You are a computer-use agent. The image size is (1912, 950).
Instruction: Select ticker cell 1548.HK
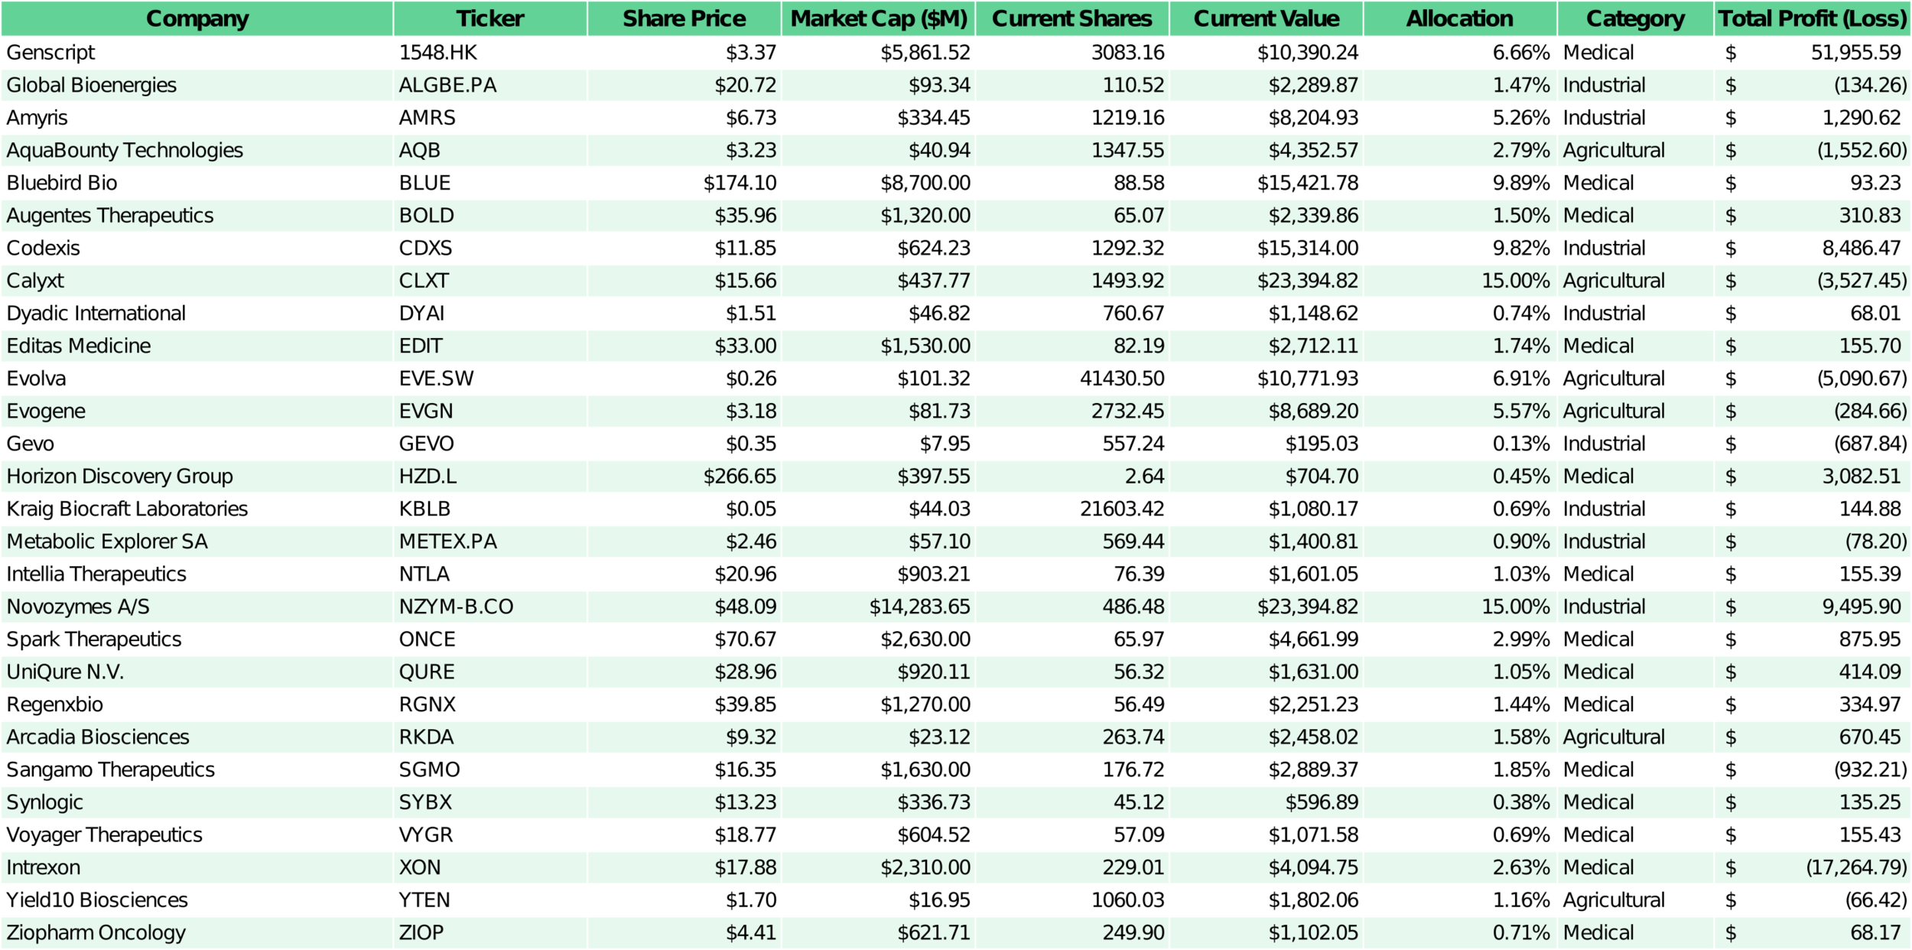point(490,53)
